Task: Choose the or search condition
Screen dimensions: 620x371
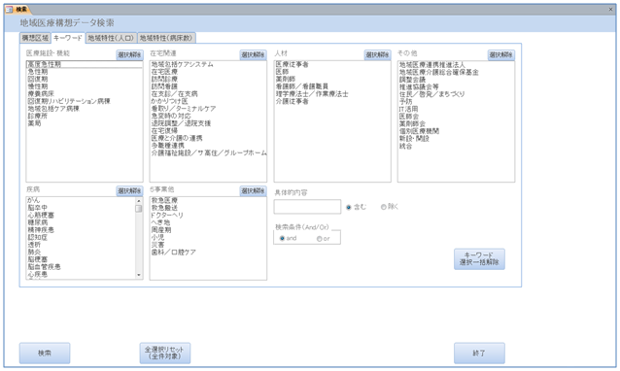Action: pos(319,239)
